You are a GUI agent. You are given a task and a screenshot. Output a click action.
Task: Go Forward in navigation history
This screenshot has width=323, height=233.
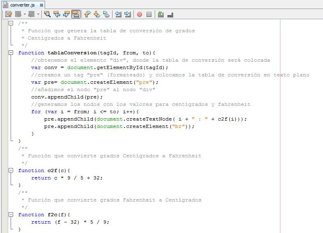coord(31,14)
